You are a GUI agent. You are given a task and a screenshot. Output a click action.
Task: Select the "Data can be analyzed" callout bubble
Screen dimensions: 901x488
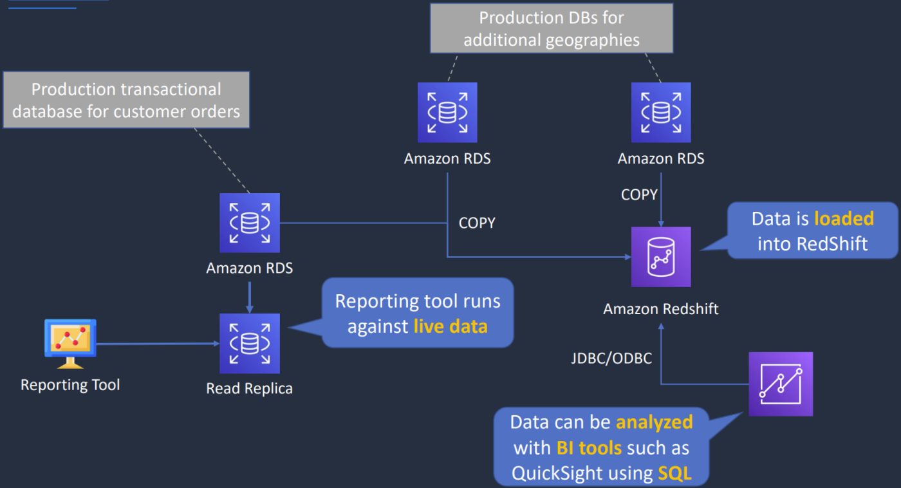(601, 447)
